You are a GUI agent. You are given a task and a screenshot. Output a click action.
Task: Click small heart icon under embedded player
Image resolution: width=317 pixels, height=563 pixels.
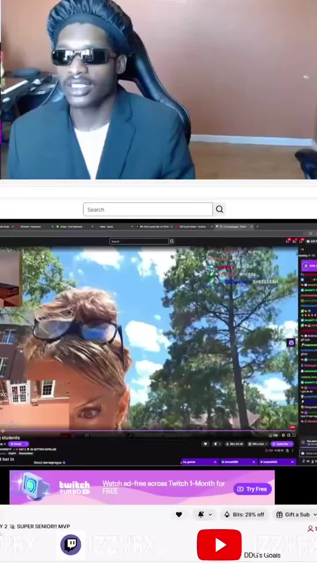pyautogui.click(x=205, y=444)
